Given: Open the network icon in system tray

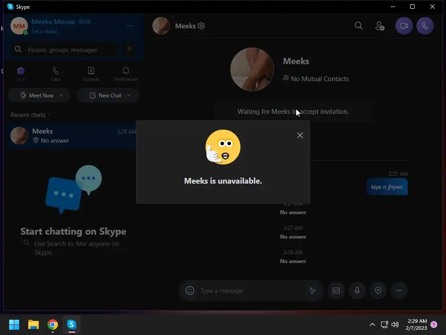Looking at the screenshot, I should coord(384,325).
